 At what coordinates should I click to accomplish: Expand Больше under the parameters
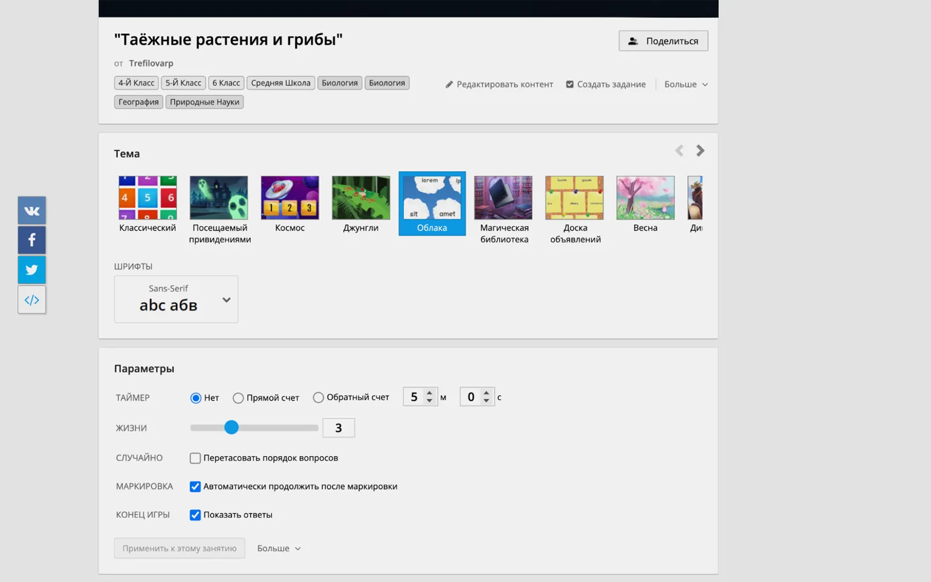click(279, 548)
